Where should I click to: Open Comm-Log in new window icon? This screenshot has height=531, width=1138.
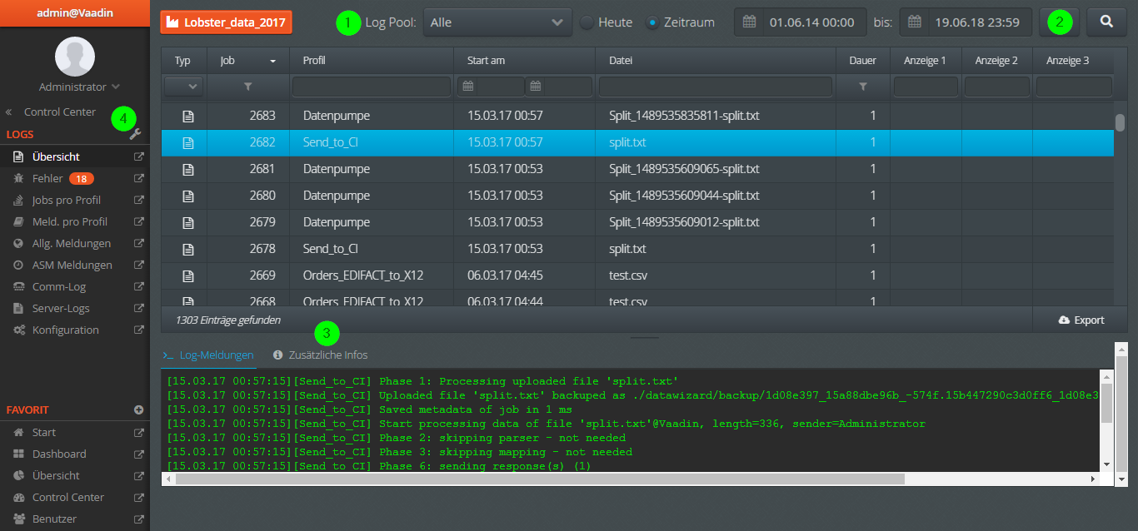pyautogui.click(x=138, y=286)
